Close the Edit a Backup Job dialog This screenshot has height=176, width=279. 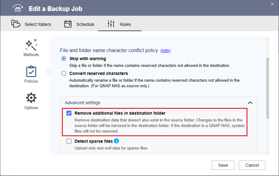pos(272,4)
